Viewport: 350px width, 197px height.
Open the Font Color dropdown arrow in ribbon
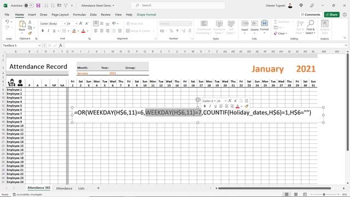87,31
